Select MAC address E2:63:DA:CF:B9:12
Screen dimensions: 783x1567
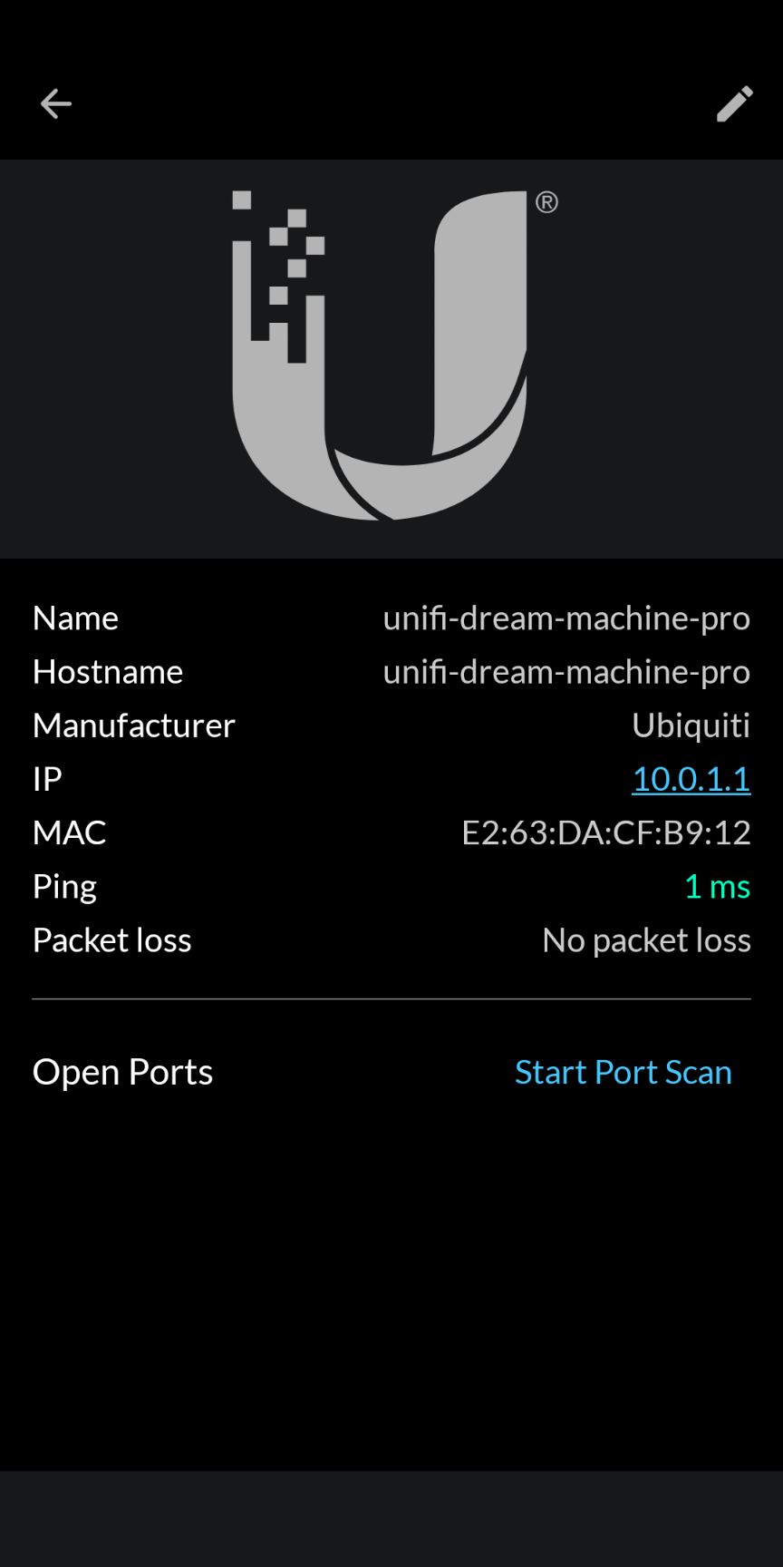606,832
